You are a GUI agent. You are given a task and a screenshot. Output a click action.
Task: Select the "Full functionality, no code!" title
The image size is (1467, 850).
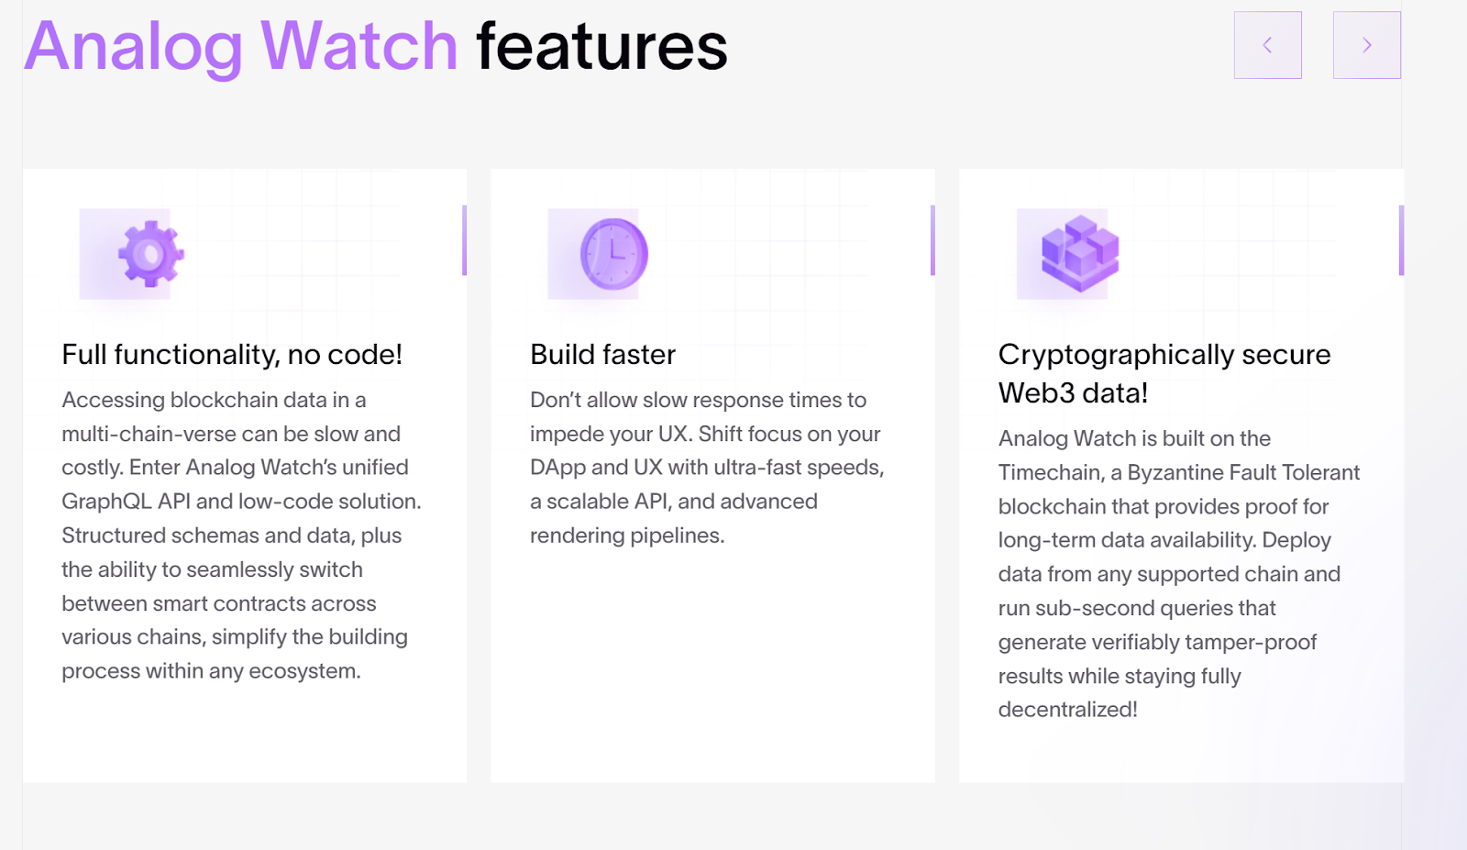(232, 355)
